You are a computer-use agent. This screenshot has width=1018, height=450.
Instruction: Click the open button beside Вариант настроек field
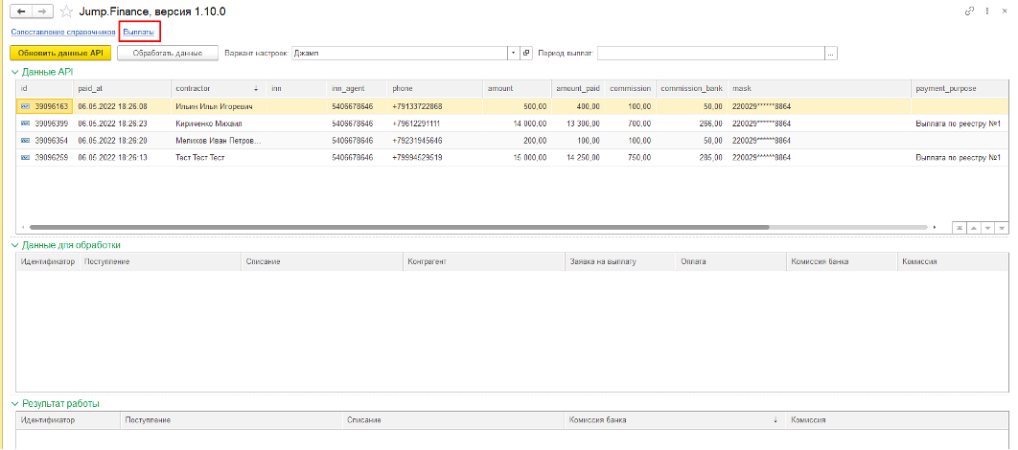526,53
